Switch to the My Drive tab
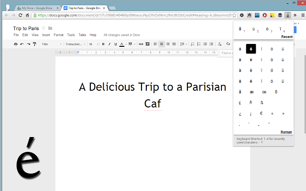Screen dimensions: 306x191 (x=37, y=8)
